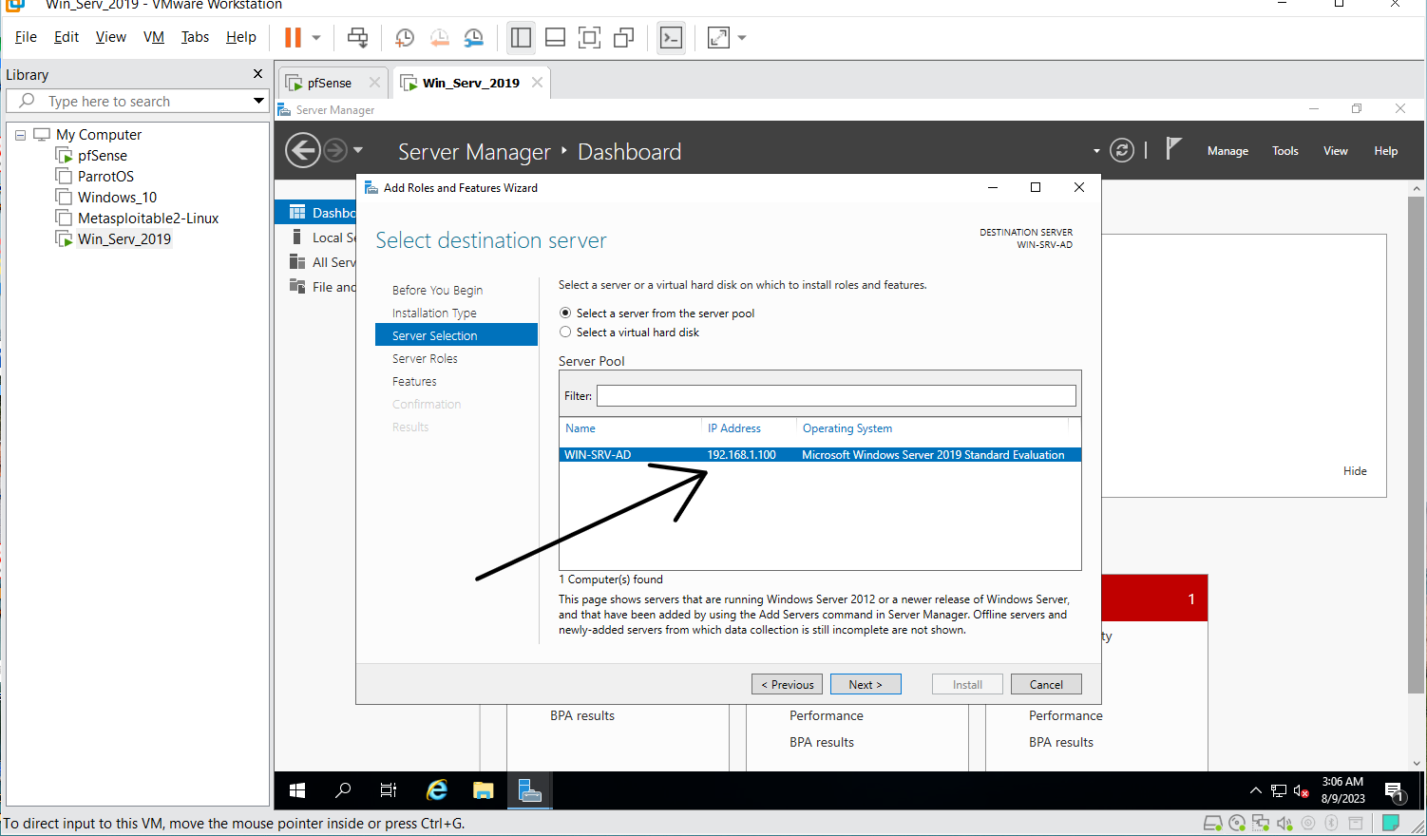This screenshot has height=836, width=1427.
Task: Select a server from the server pool
Action: click(x=565, y=313)
